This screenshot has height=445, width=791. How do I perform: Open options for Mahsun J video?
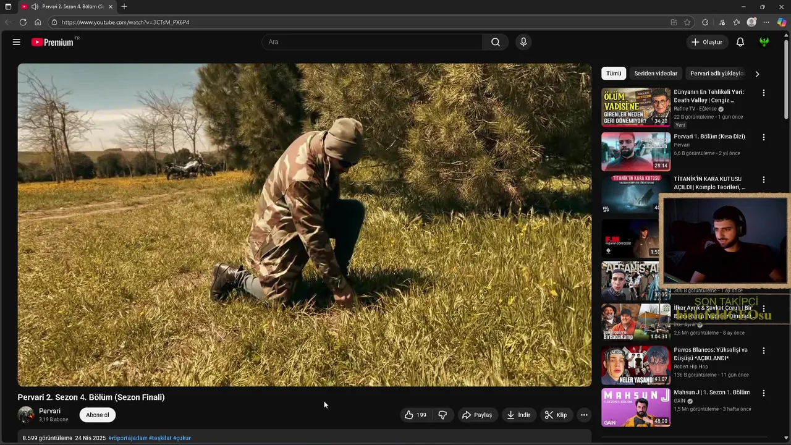tap(764, 393)
